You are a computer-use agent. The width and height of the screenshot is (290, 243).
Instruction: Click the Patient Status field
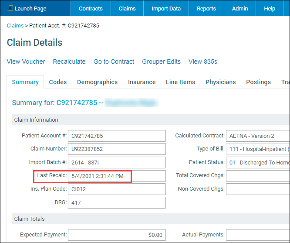(258, 162)
